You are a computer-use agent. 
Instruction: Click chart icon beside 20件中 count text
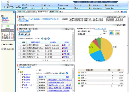(x=42, y=38)
